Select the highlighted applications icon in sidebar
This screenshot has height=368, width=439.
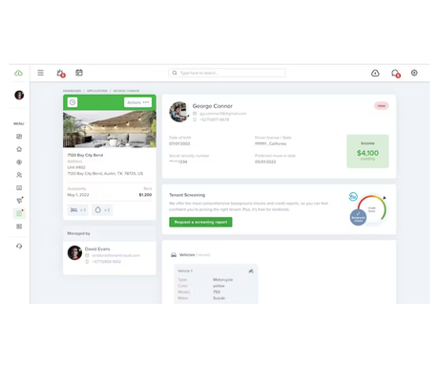19,213
